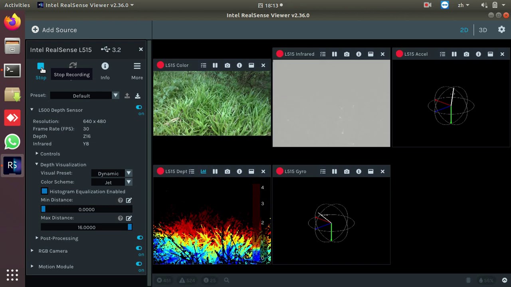
Task: Open WhatsApp from the dock
Action: [x=12, y=142]
